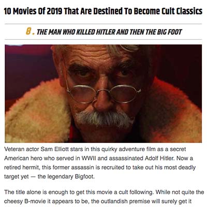Viewport: 207px width, 207px height.
Task: Click the words 'cult following' in the text
Action: (x=138, y=192)
